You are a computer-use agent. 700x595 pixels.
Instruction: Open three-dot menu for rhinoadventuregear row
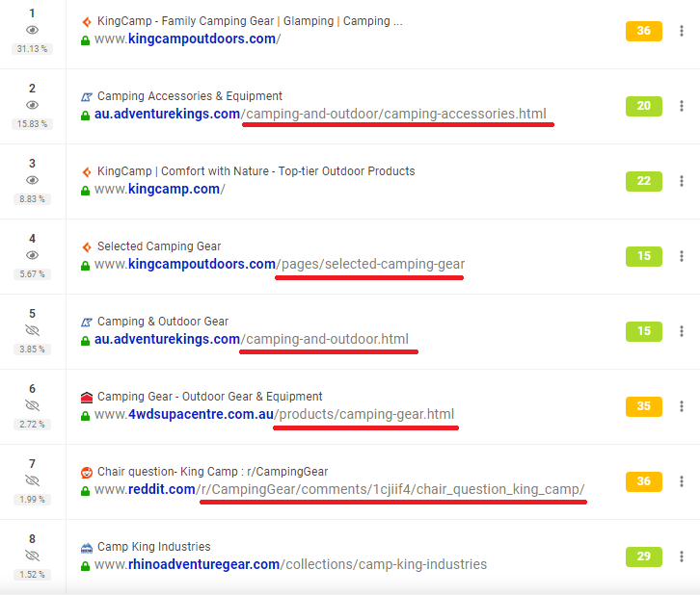point(682,556)
